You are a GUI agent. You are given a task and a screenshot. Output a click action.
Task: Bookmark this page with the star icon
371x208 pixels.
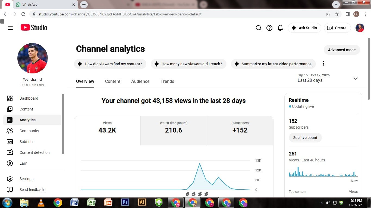[337, 14]
